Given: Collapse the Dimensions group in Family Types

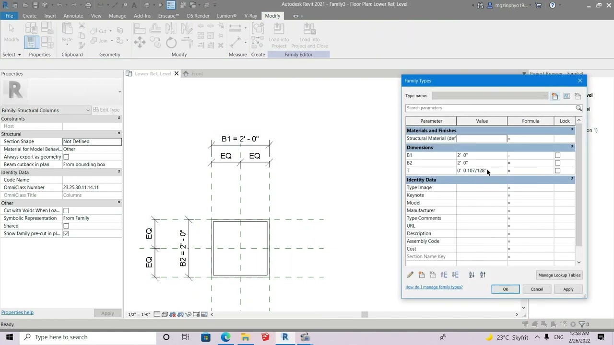Looking at the screenshot, I should click(572, 147).
